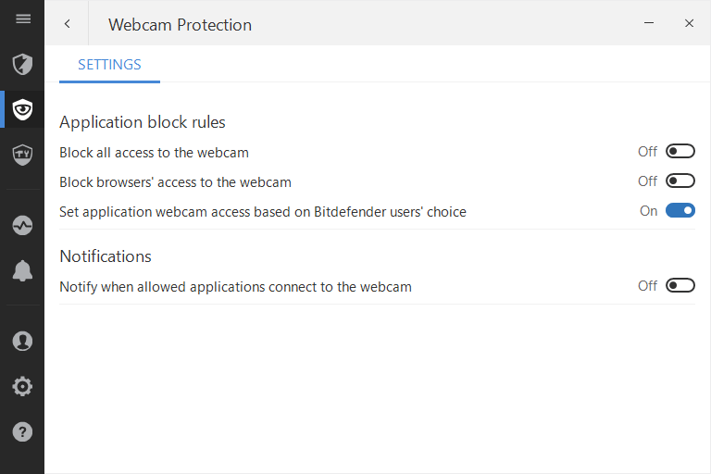Image resolution: width=711 pixels, height=474 pixels.
Task: Turn on Block browsers' access toggle
Action: [680, 181]
